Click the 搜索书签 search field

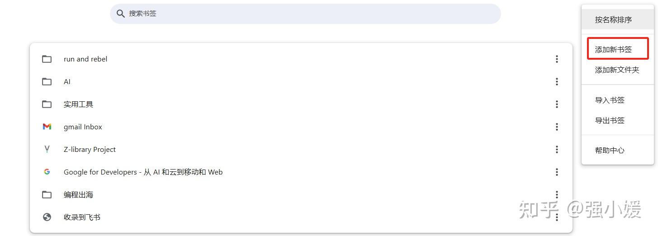point(308,14)
